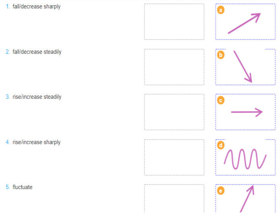This screenshot has width=280, height=214.
Task: Click the 'rise/increase sharply' text
Action: (x=37, y=143)
